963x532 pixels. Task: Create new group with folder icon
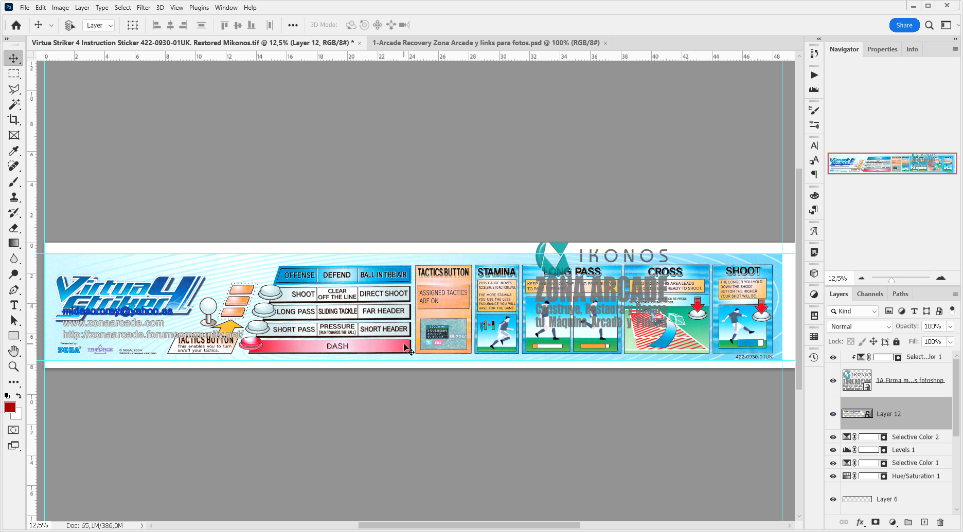tap(908, 522)
